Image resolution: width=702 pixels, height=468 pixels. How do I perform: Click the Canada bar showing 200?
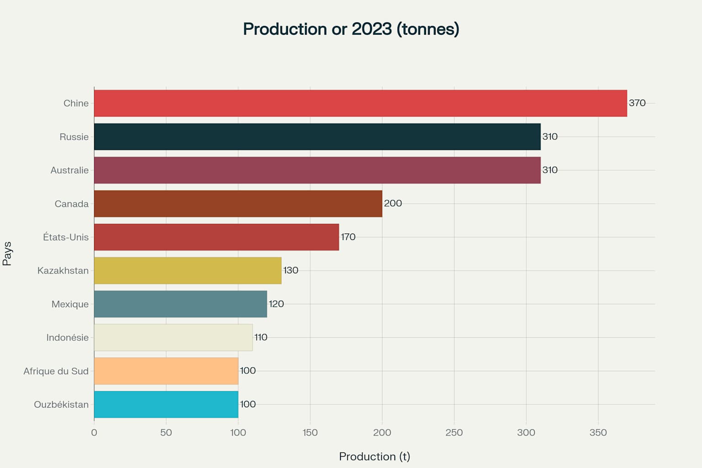point(238,203)
